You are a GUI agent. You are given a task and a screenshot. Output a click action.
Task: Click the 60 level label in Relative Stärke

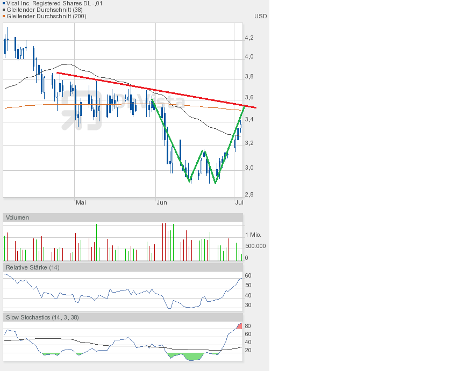click(x=248, y=275)
